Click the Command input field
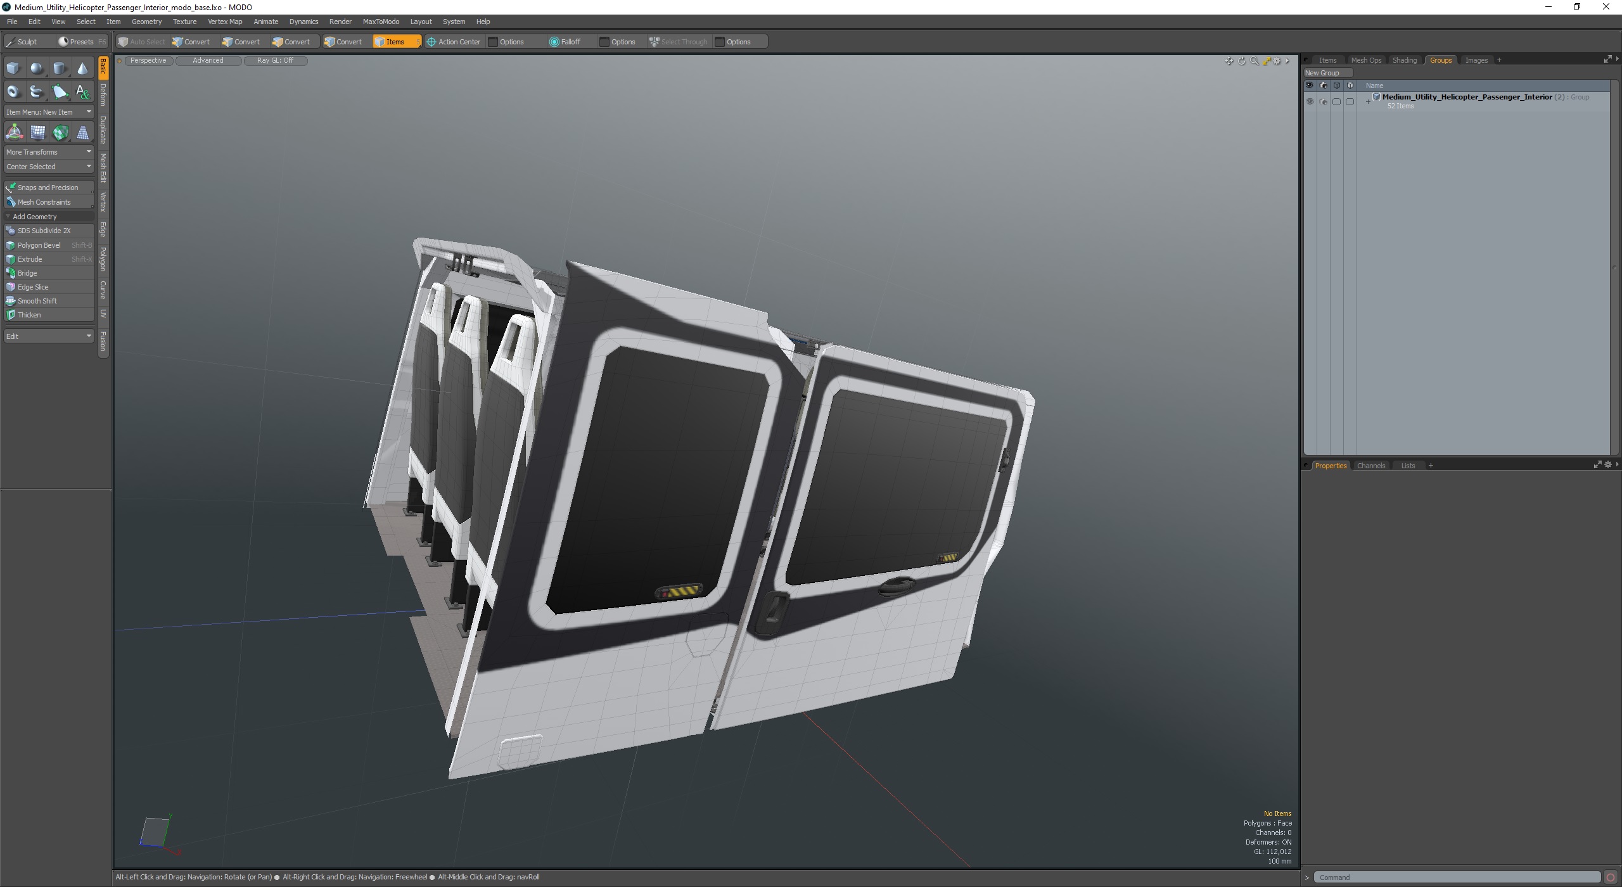 coord(1456,877)
